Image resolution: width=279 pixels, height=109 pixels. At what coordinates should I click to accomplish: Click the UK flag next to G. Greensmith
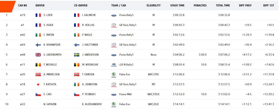click(x=38, y=55)
